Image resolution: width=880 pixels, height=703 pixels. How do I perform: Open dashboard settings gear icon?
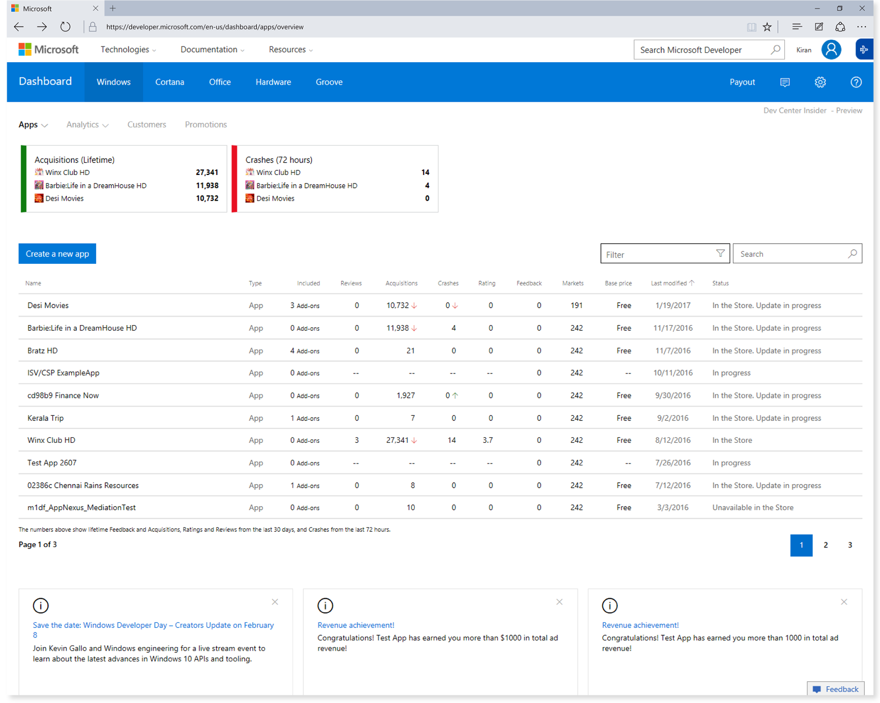820,82
